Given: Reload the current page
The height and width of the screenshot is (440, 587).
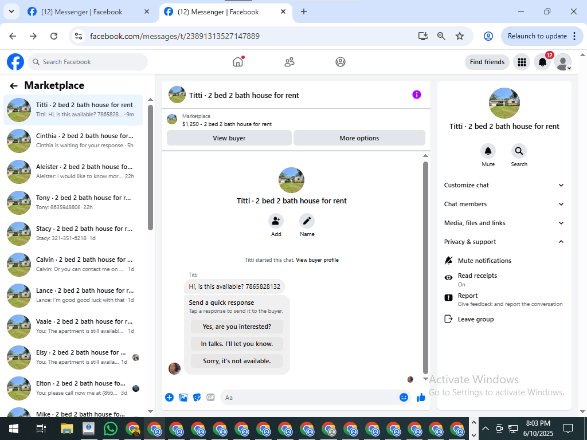Looking at the screenshot, I should pyautogui.click(x=54, y=36).
